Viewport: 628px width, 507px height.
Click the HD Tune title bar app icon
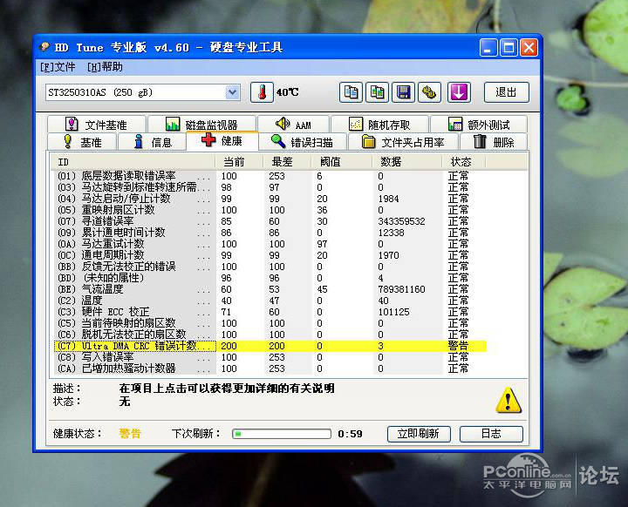44,47
